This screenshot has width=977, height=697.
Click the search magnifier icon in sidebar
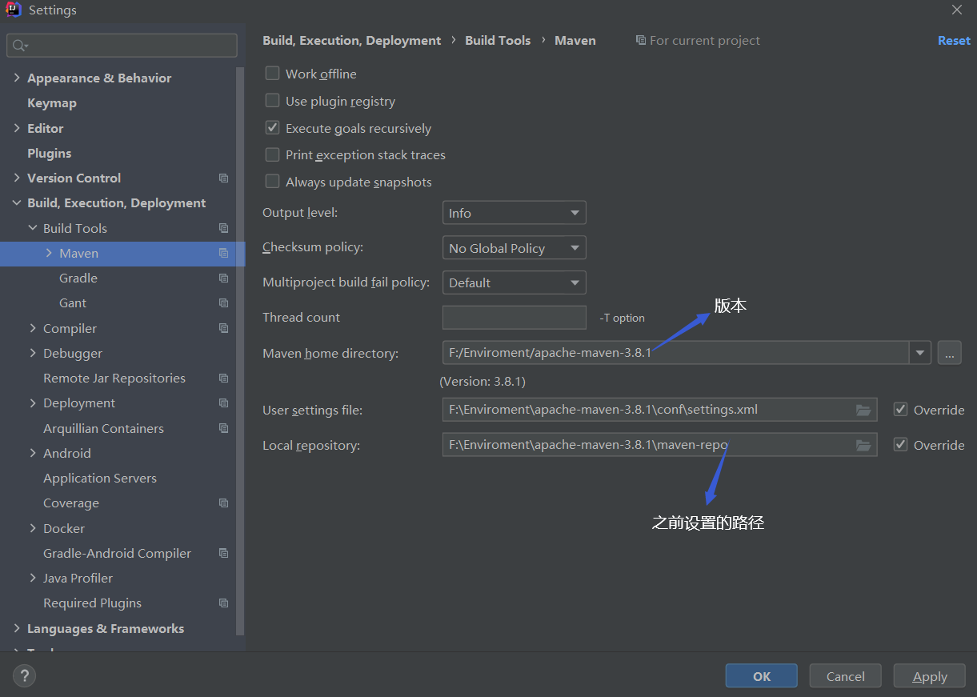click(x=19, y=46)
